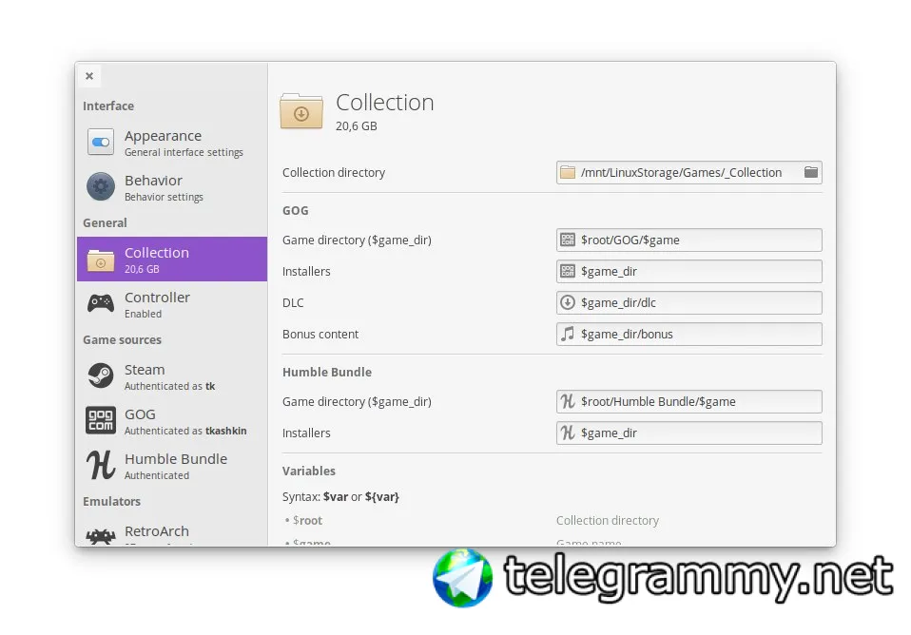Screen dimensions: 911x635
Task: Click Humble icon in Humble Installers field
Action: point(568,433)
